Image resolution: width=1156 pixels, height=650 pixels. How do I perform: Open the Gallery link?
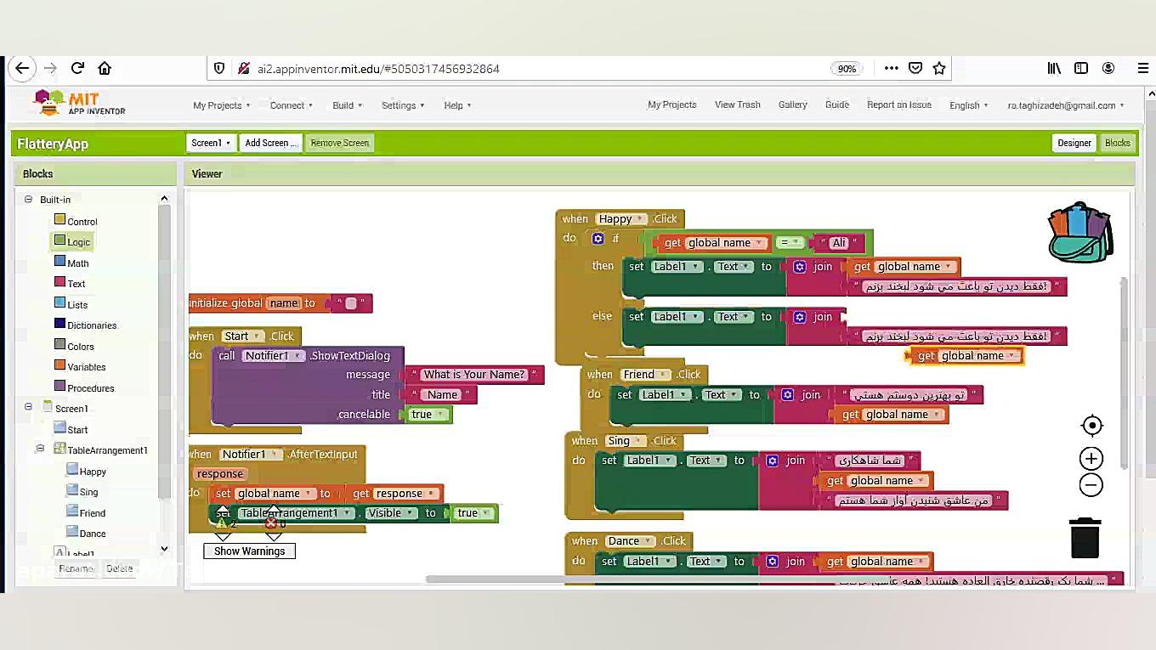pos(793,105)
